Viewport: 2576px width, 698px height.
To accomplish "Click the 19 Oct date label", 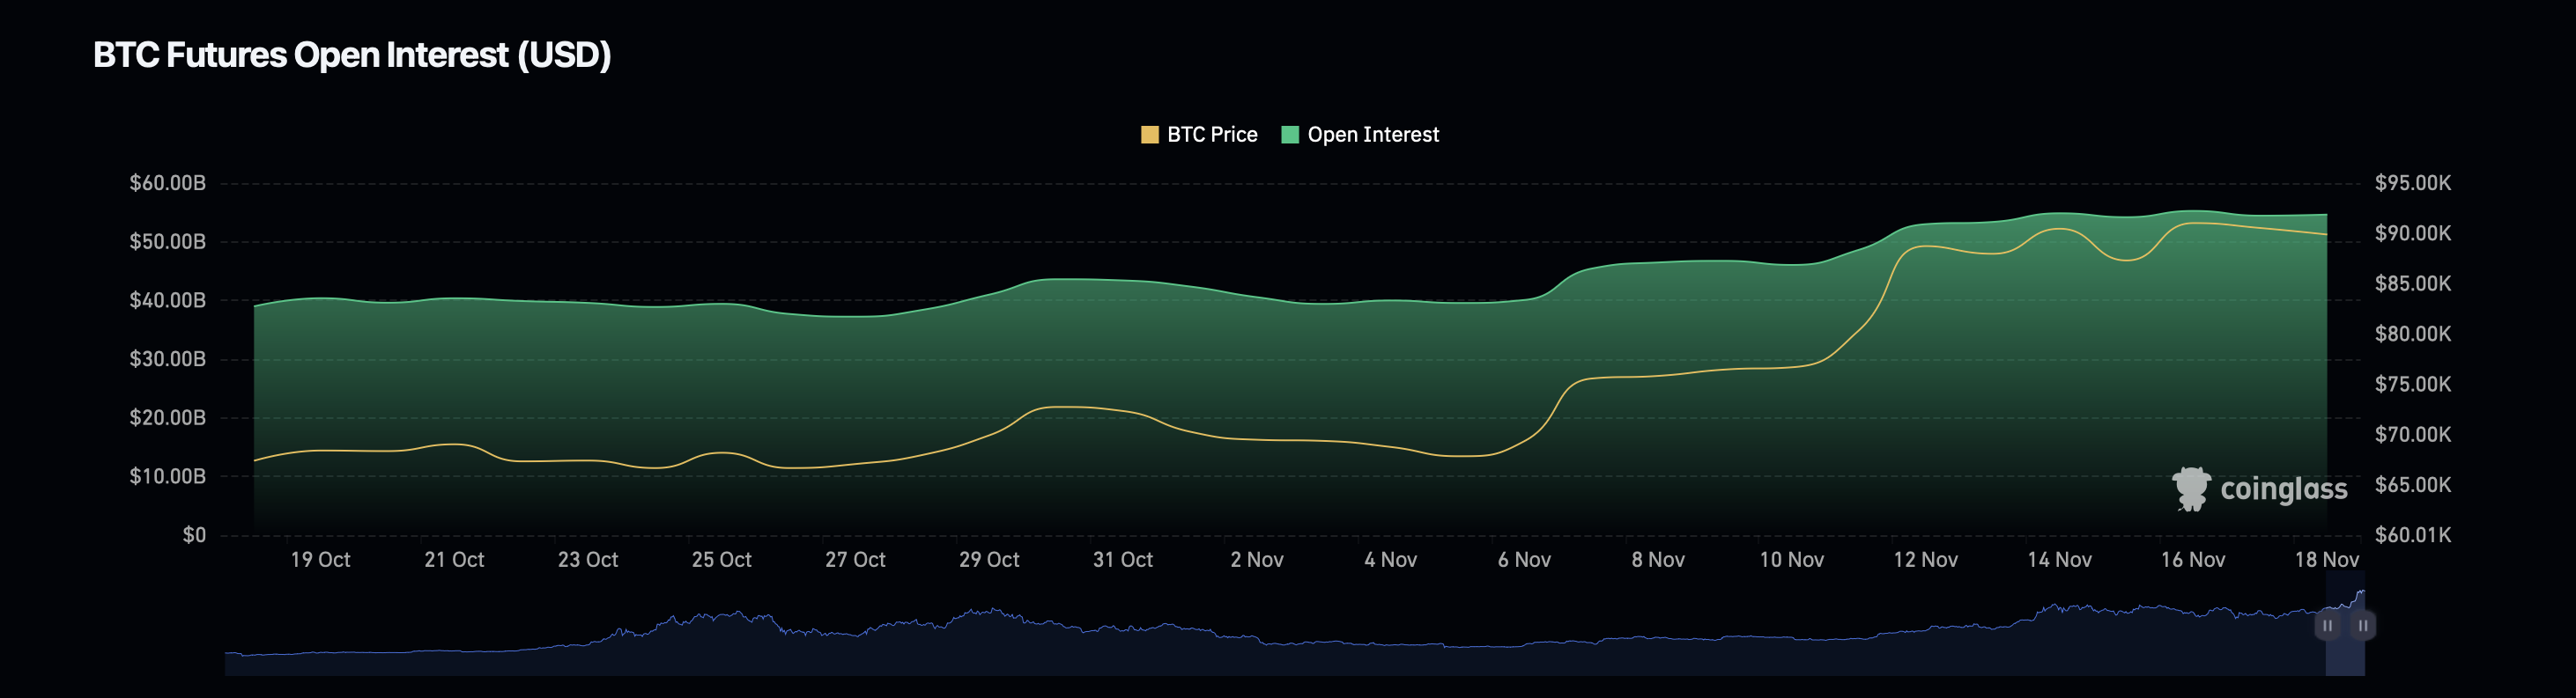I will pos(320,560).
